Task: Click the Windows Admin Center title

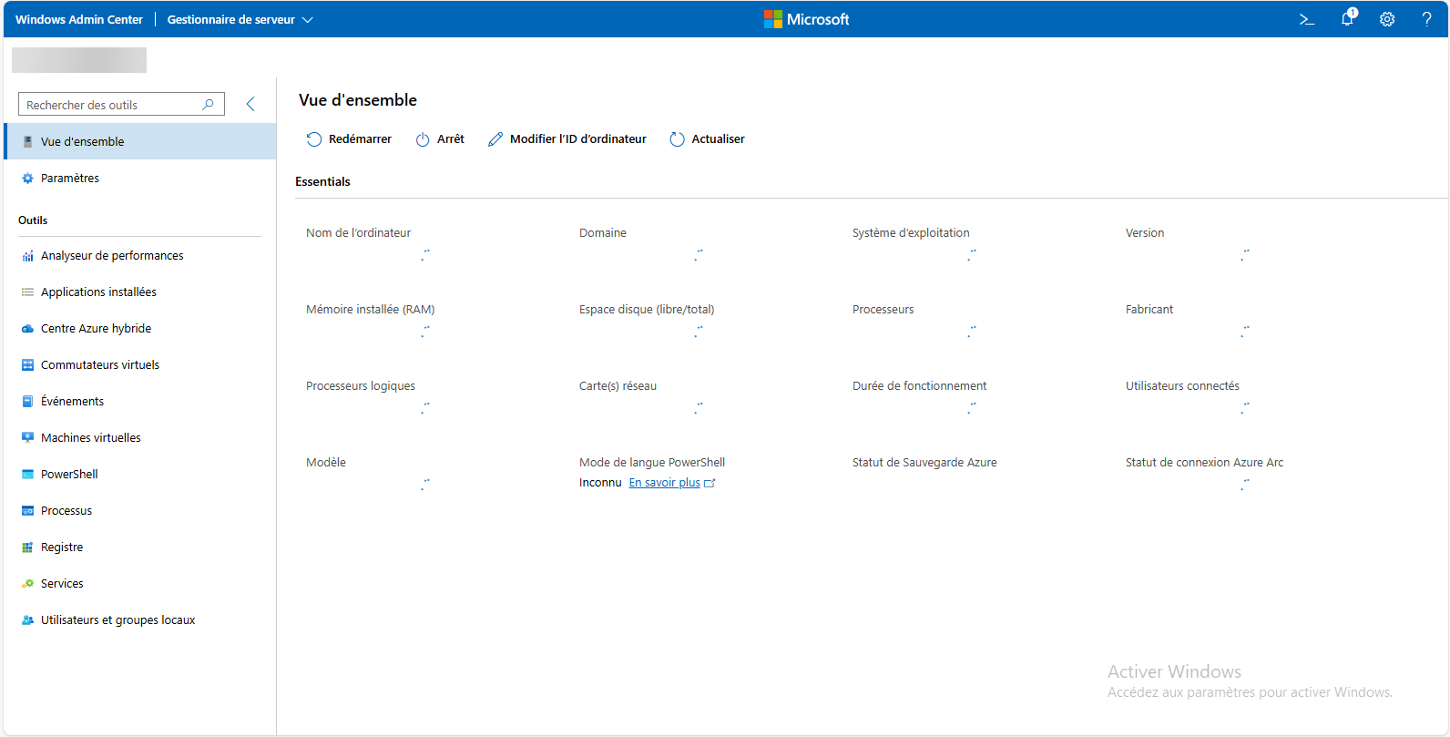Action: (x=79, y=19)
